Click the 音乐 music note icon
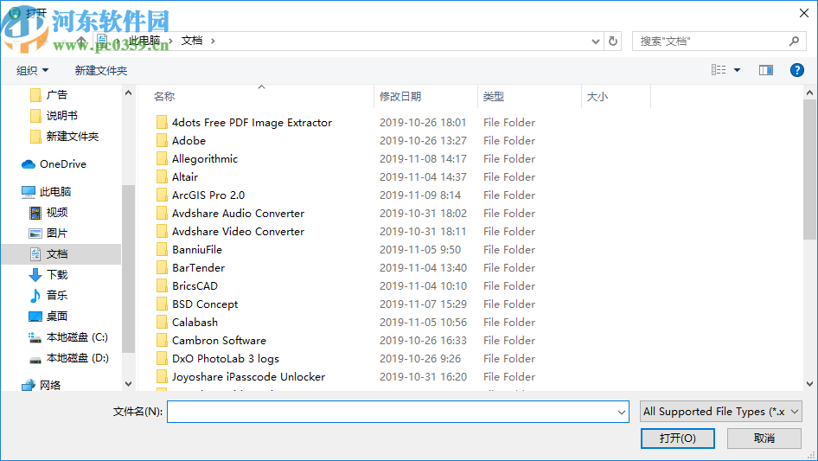 click(35, 296)
